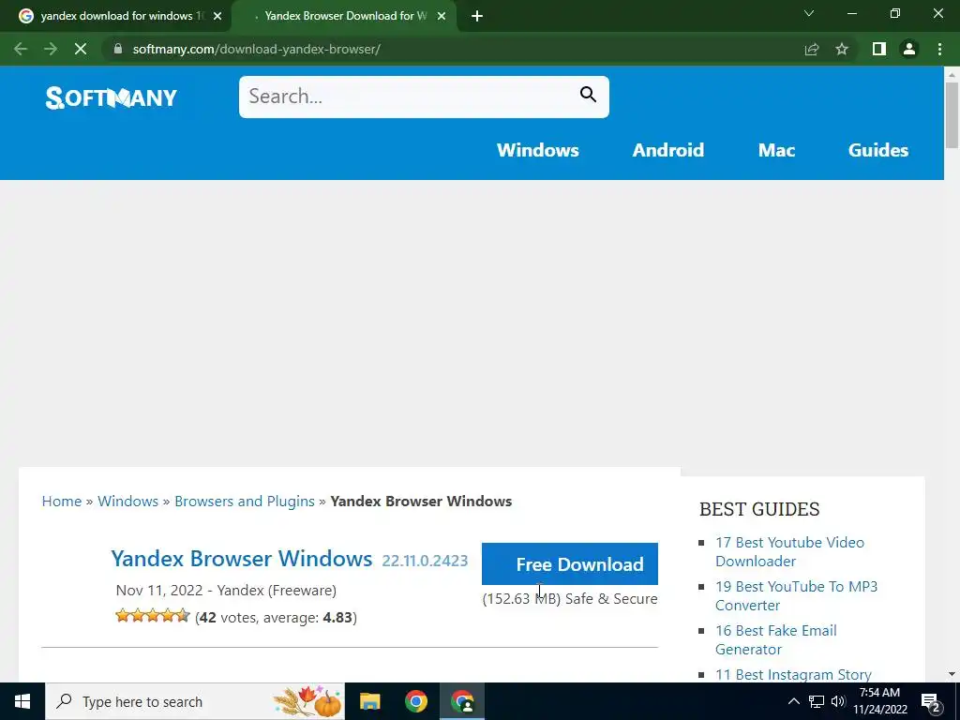Viewport: 960px width, 720px height.
Task: Click the autumn pumpkin search highlight icon
Action: click(307, 701)
